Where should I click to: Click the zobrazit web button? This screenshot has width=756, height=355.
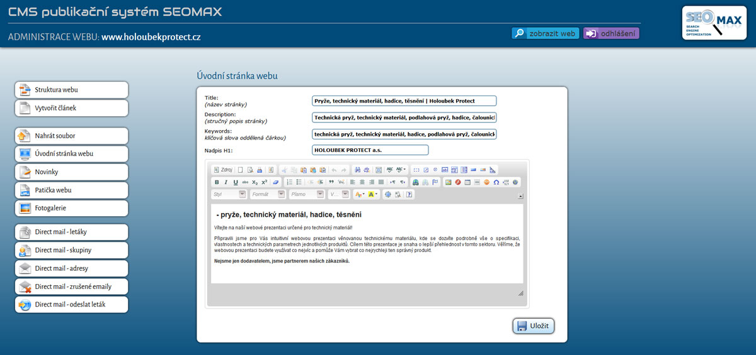coord(545,33)
